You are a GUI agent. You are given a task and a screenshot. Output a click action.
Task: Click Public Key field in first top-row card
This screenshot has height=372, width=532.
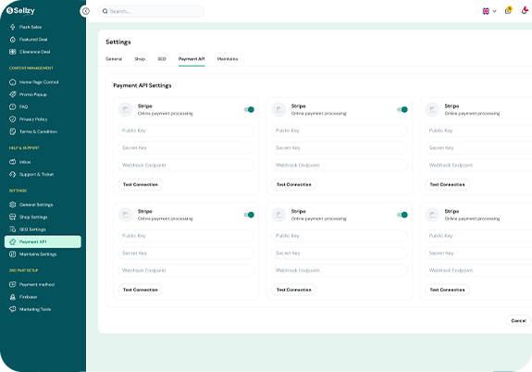pos(186,130)
